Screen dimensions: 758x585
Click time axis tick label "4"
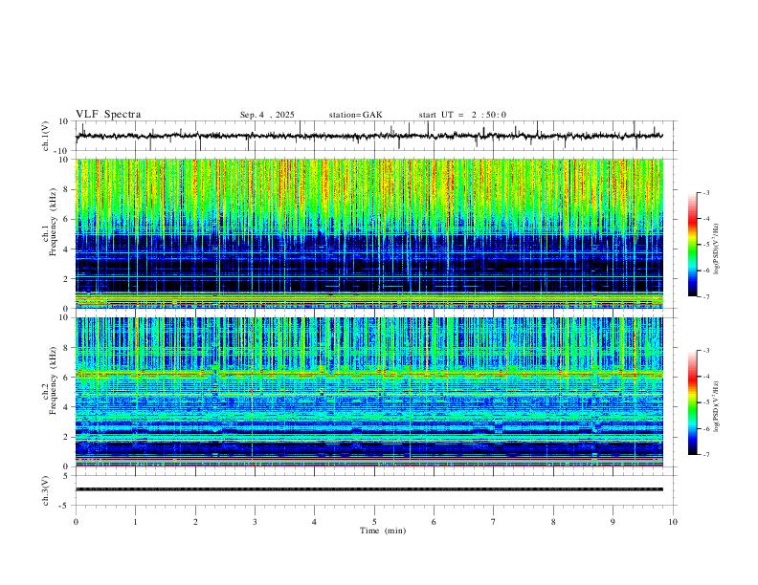pos(314,522)
